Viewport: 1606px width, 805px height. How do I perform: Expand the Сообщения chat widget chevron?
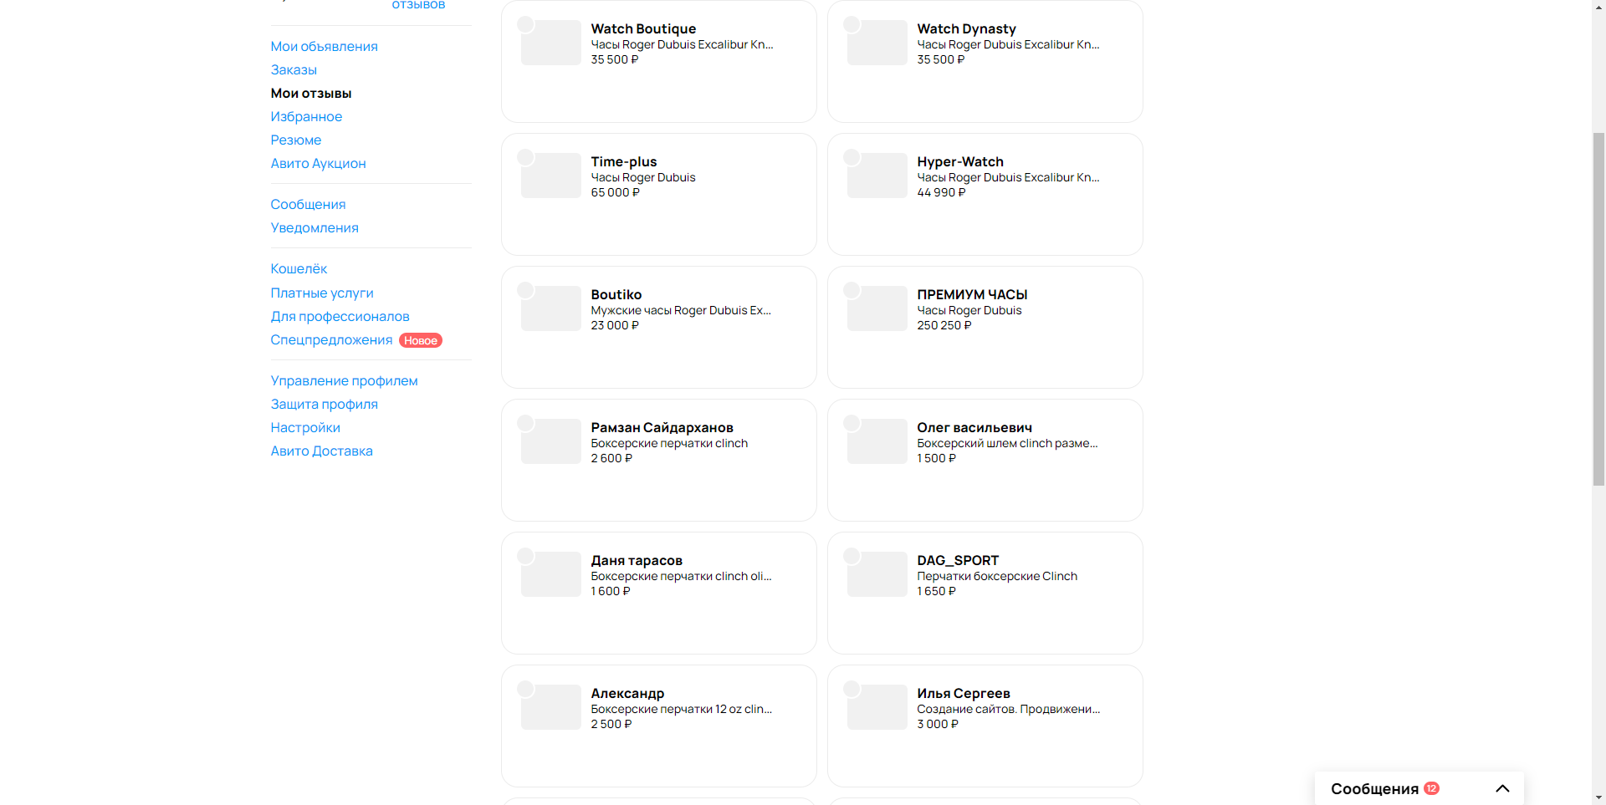pyautogui.click(x=1502, y=788)
